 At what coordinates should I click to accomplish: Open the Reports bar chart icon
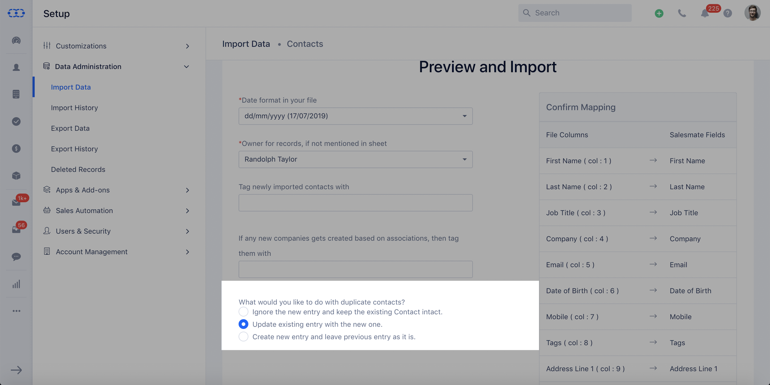(x=16, y=284)
